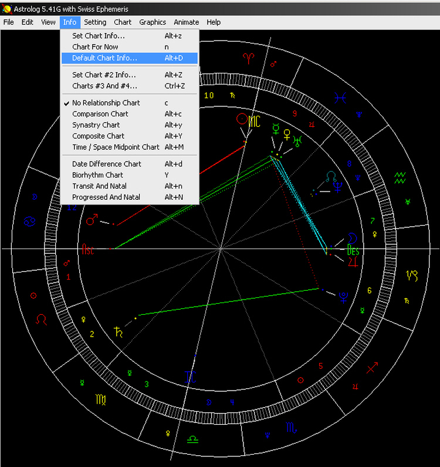The width and height of the screenshot is (440, 467).
Task: Click Default Chart Info entry
Action: click(130, 58)
